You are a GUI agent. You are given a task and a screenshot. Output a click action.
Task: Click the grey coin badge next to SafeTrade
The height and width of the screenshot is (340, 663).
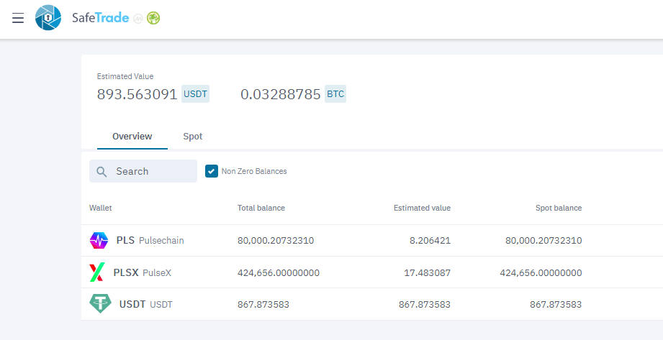click(x=137, y=19)
